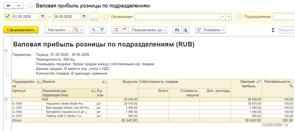Click the find-next search icon
295x131 pixels.
tap(102, 30)
